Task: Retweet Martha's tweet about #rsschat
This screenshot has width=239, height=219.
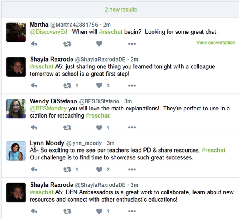Action: 67,43
